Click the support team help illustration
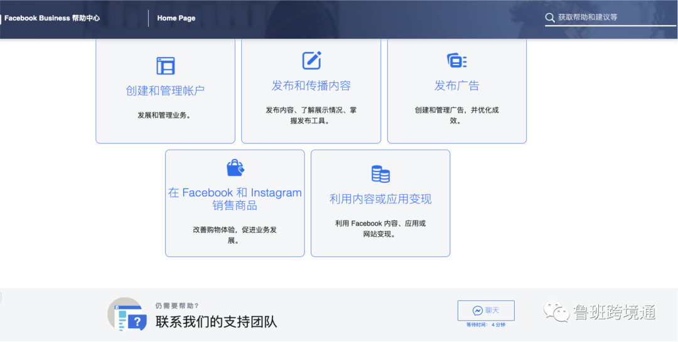678x342 pixels. [x=127, y=314]
